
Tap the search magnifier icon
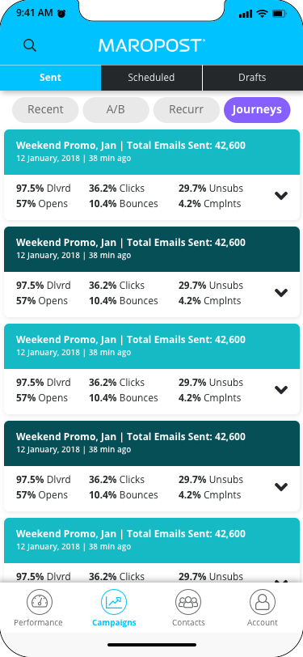[x=30, y=45]
